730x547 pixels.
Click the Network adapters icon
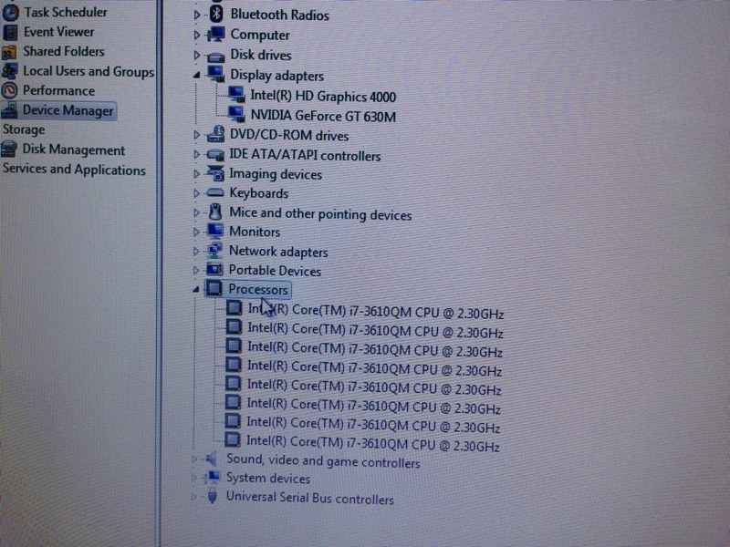215,251
